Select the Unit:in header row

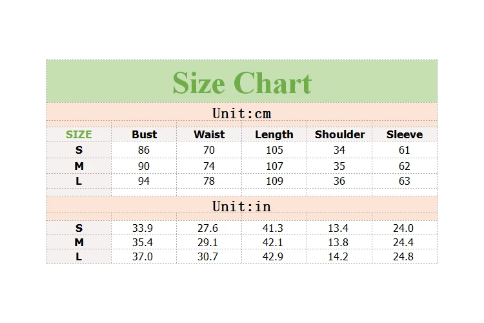tap(242, 205)
